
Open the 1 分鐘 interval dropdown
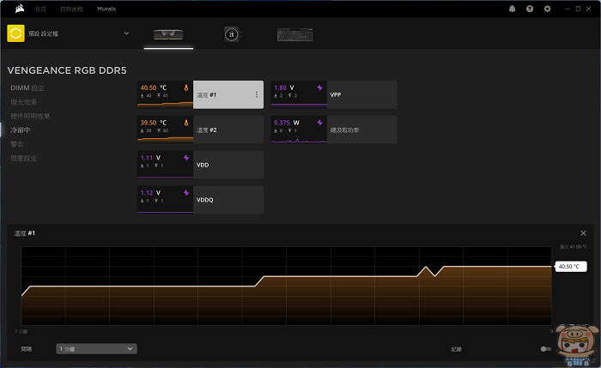[96, 349]
